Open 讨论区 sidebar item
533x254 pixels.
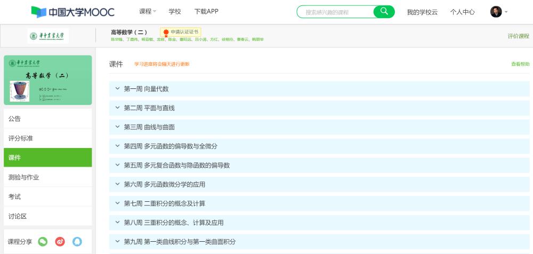(x=48, y=216)
